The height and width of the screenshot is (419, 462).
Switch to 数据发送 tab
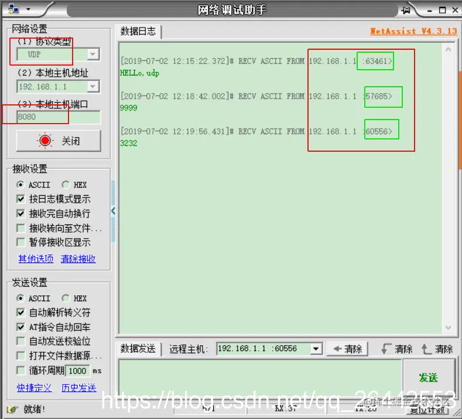pyautogui.click(x=138, y=349)
